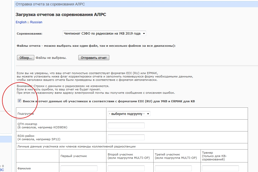
Task: Open the Соревнования competition dropdown
Action: [104, 34]
